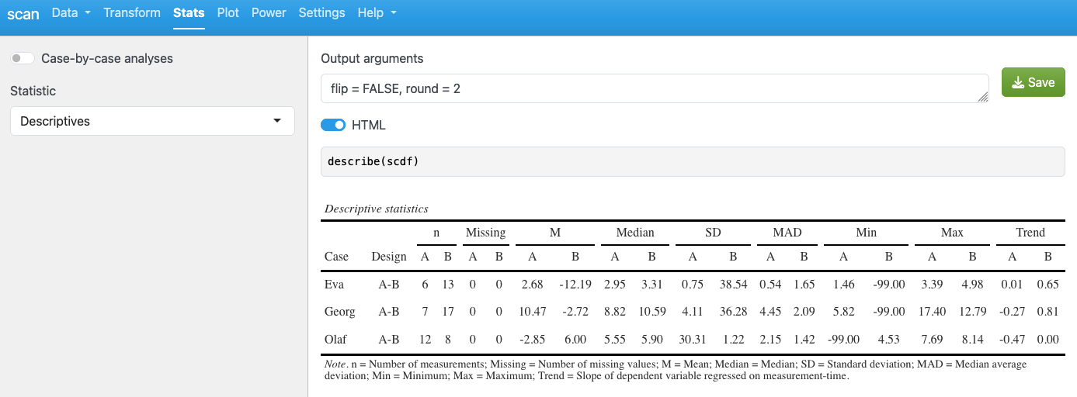Turn off the HTML output toggle

[333, 125]
